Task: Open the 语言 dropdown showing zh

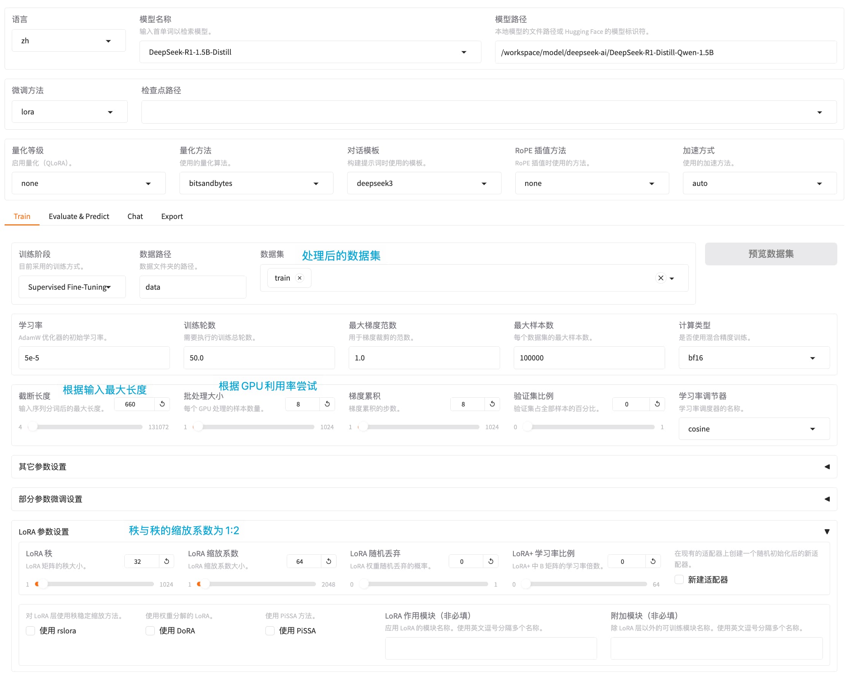Action: (x=68, y=41)
